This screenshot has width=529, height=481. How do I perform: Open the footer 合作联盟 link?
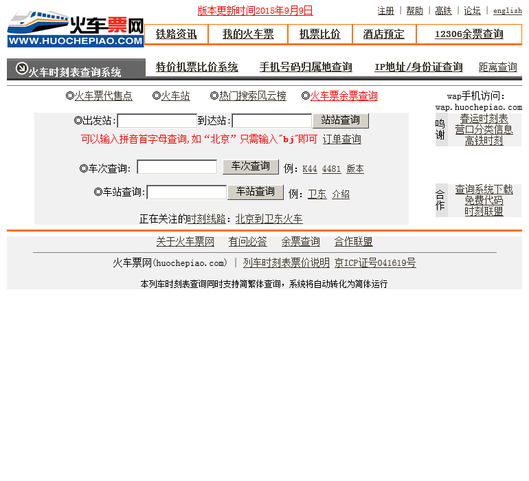354,242
